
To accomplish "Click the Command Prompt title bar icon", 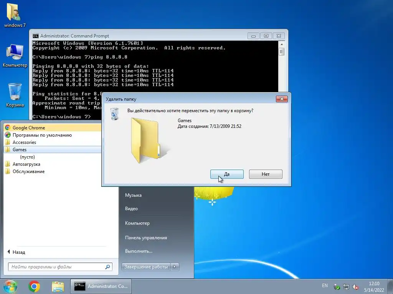I will (x=36, y=36).
